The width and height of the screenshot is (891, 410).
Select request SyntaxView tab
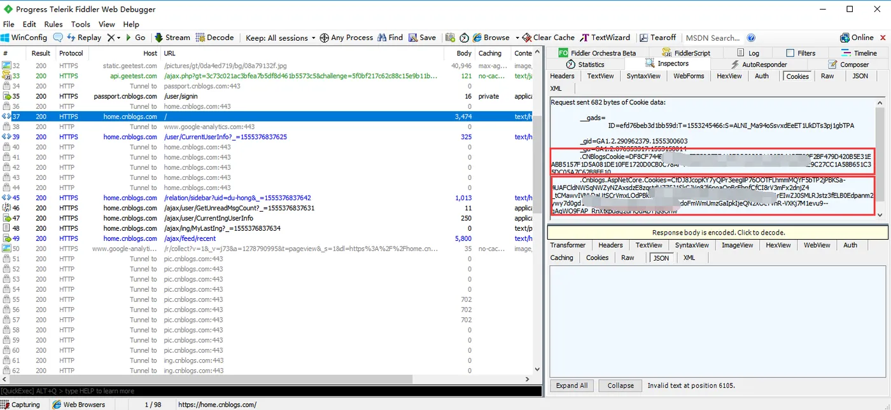coord(643,76)
